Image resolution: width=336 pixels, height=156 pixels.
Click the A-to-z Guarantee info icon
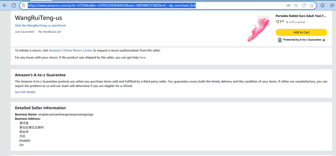click(x=324, y=40)
